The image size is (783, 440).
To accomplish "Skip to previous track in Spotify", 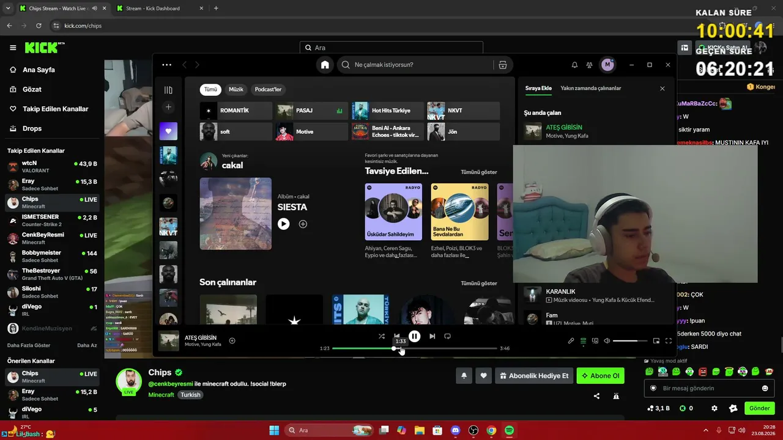I will tap(397, 336).
